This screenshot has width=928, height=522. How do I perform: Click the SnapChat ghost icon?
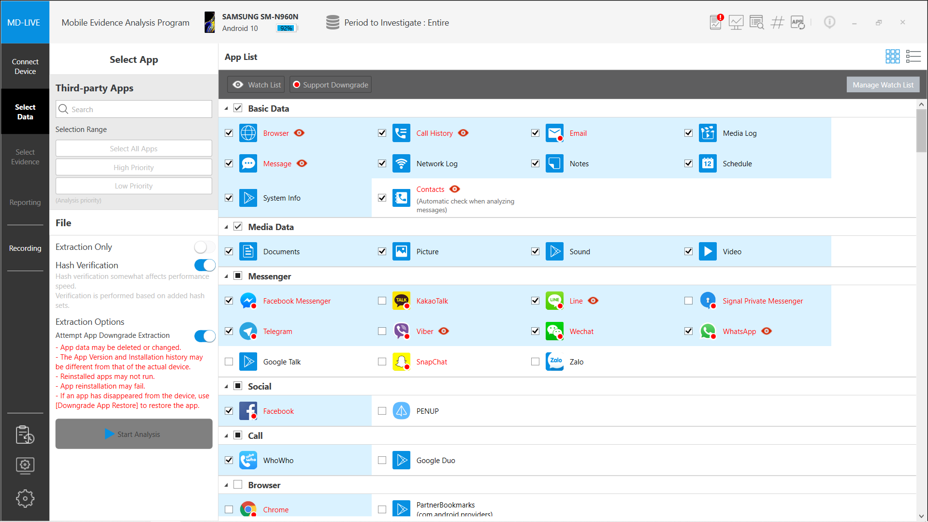pyautogui.click(x=401, y=362)
